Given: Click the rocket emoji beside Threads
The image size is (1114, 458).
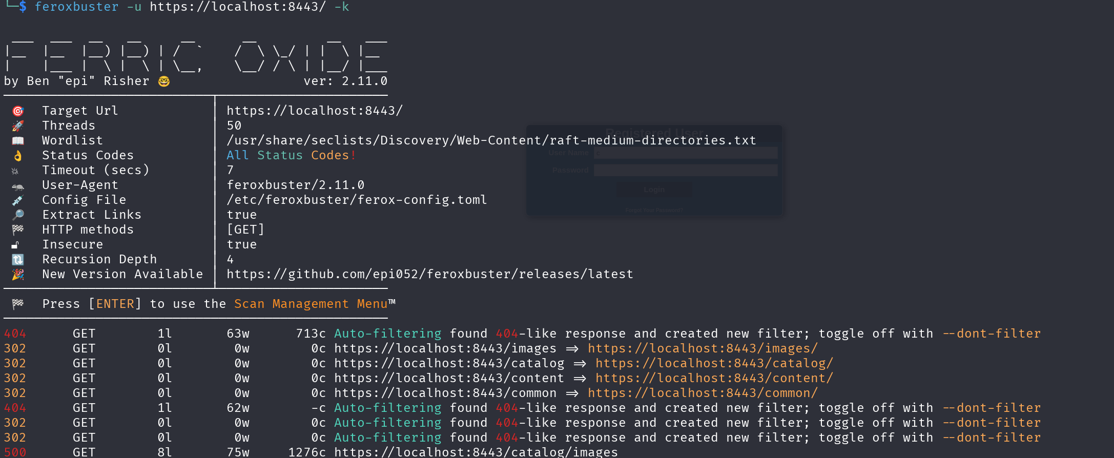Looking at the screenshot, I should [18, 126].
